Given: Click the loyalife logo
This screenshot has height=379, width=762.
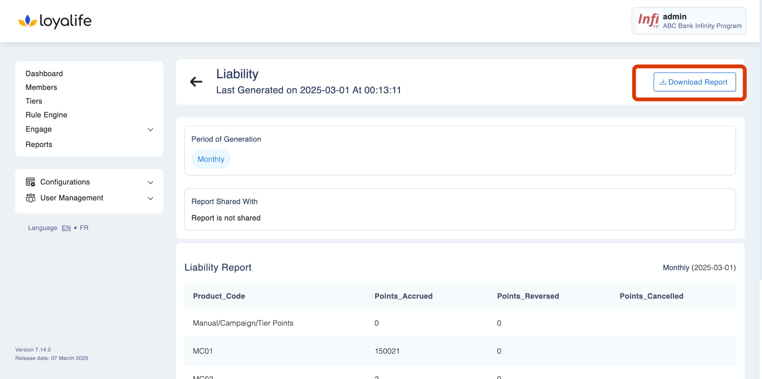Looking at the screenshot, I should [x=55, y=21].
